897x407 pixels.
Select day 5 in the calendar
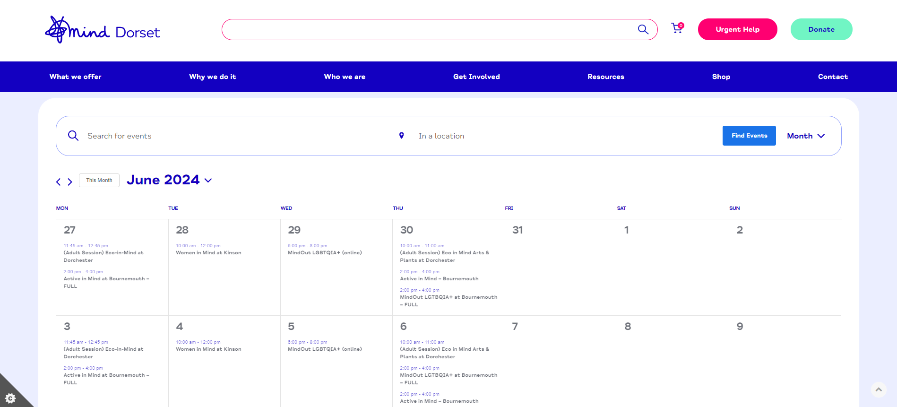click(291, 326)
